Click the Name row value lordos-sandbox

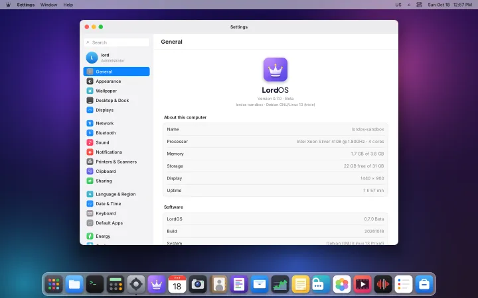coord(368,129)
